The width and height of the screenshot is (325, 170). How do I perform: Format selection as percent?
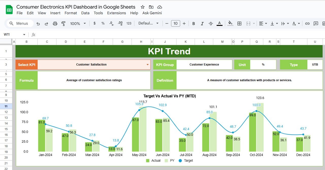(x=103, y=23)
